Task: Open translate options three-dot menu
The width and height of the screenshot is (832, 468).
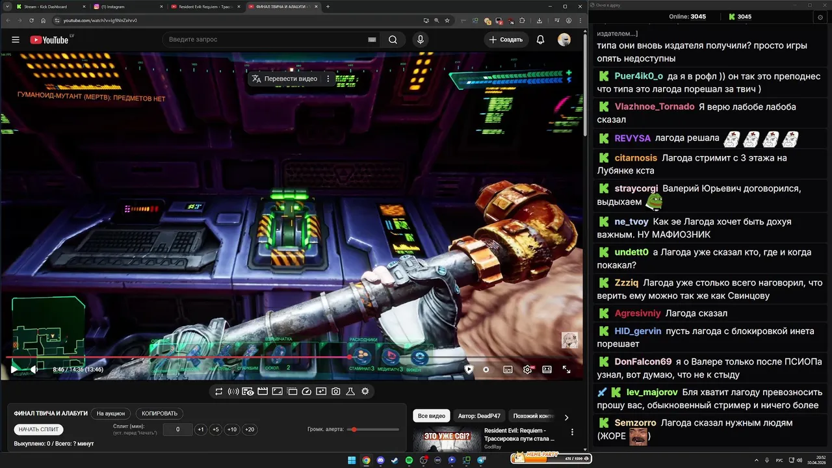Action: pos(328,79)
